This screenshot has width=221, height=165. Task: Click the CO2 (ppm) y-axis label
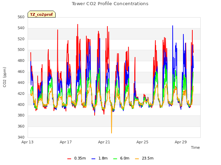(4, 77)
